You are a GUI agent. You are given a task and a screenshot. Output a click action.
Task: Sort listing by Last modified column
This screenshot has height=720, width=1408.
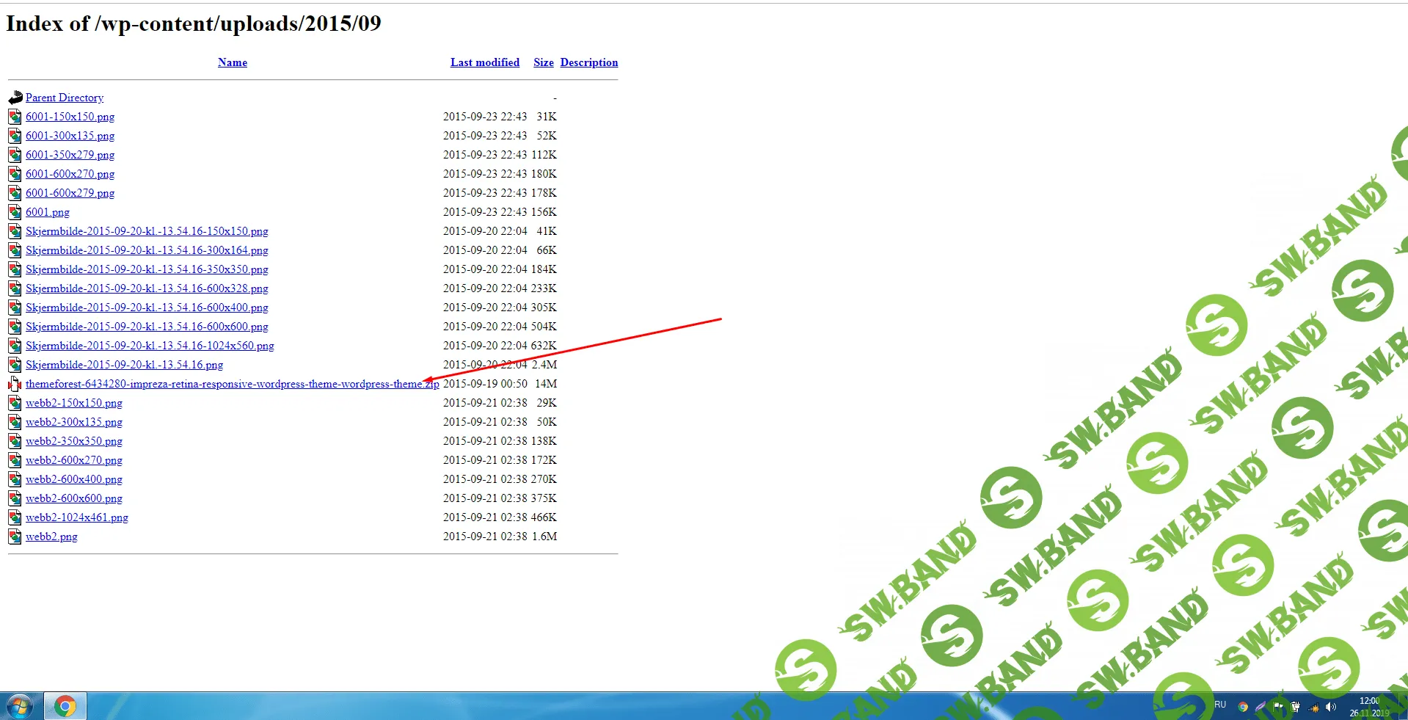485,62
